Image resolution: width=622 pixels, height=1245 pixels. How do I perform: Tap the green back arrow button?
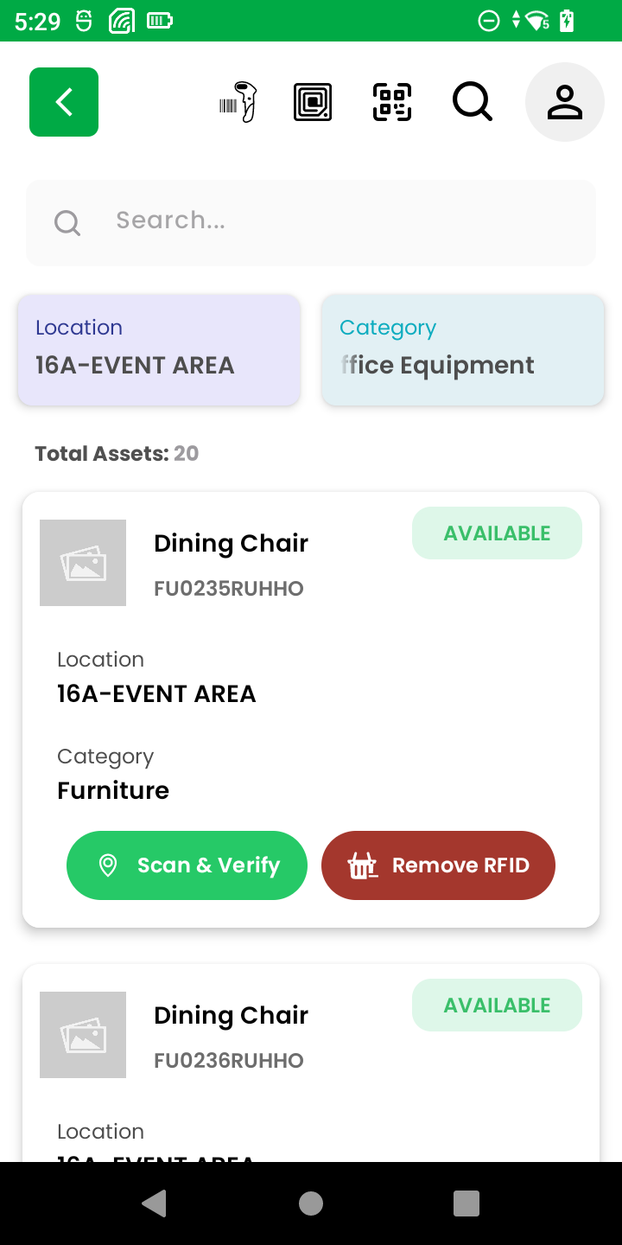tap(64, 102)
